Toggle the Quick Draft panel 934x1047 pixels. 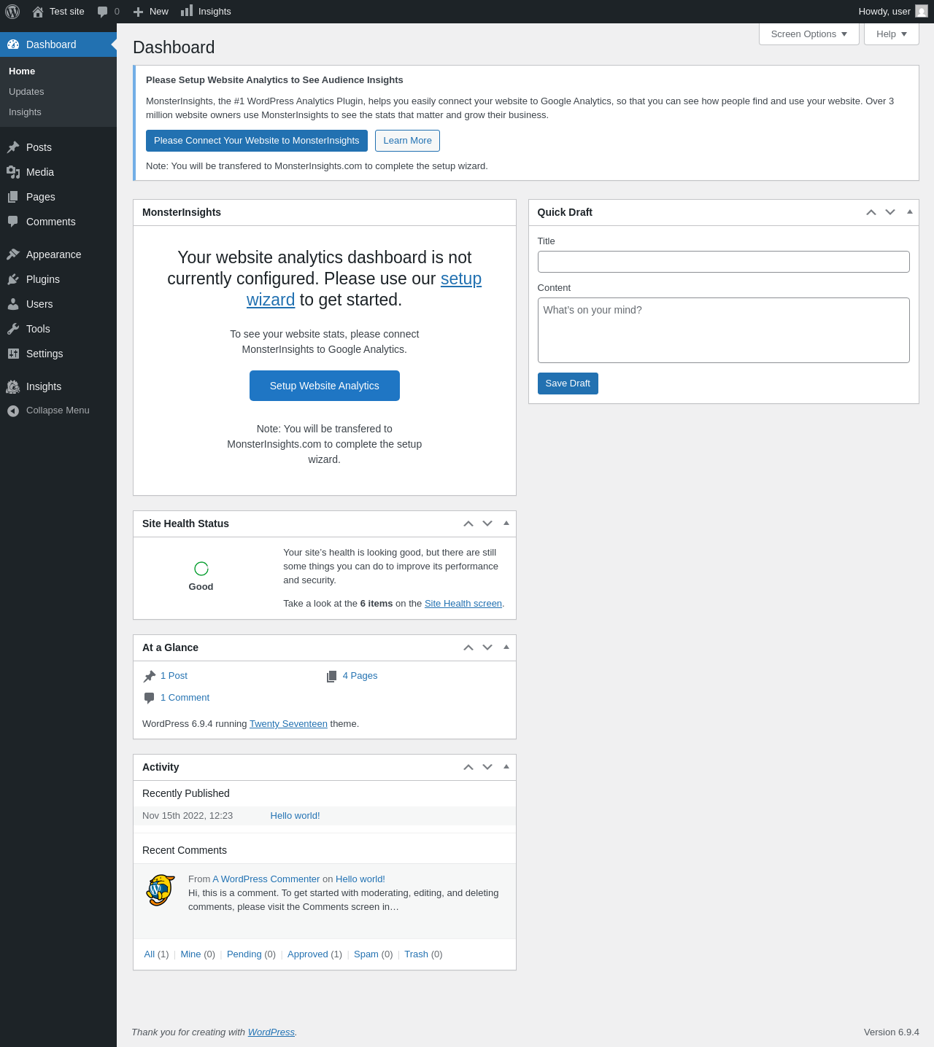(x=909, y=212)
